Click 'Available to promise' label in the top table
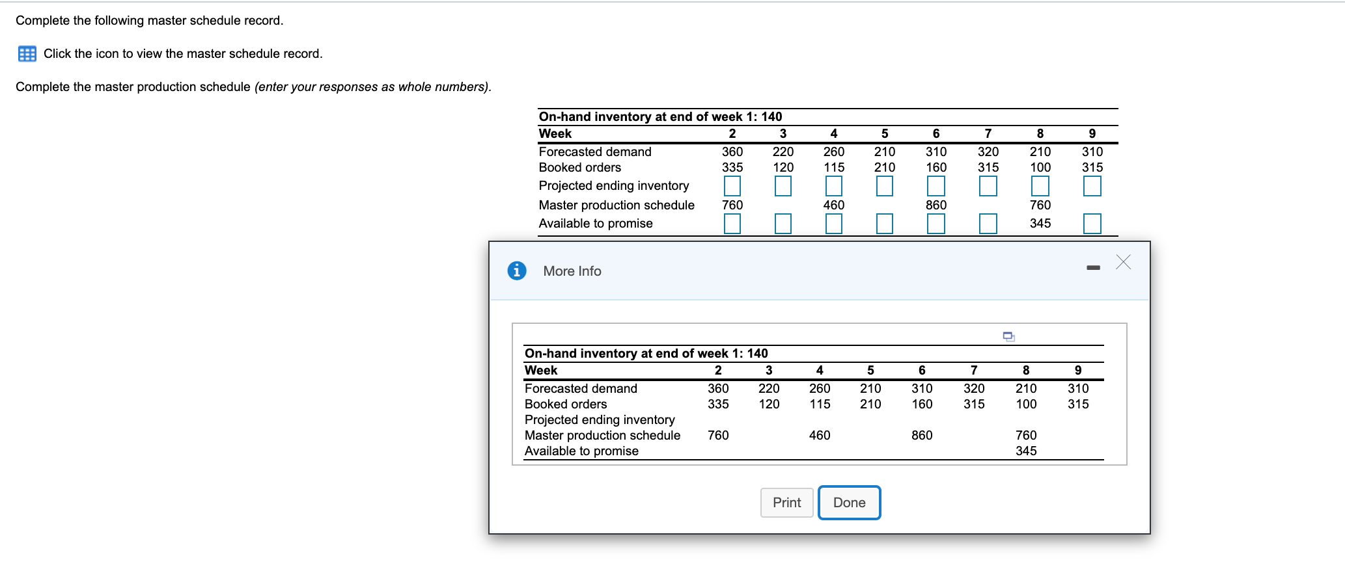The height and width of the screenshot is (584, 1345). coord(596,223)
